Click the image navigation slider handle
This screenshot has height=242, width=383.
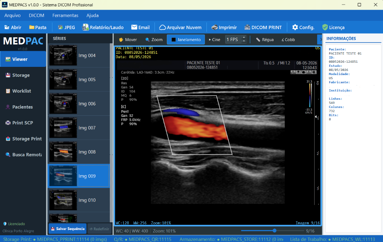coord(274,230)
